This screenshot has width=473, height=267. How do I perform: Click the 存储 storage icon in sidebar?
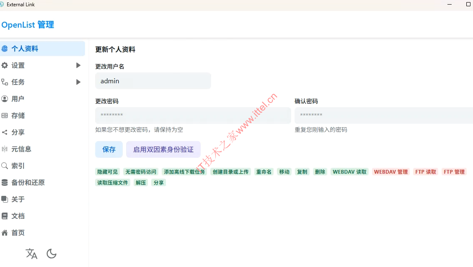pos(5,116)
